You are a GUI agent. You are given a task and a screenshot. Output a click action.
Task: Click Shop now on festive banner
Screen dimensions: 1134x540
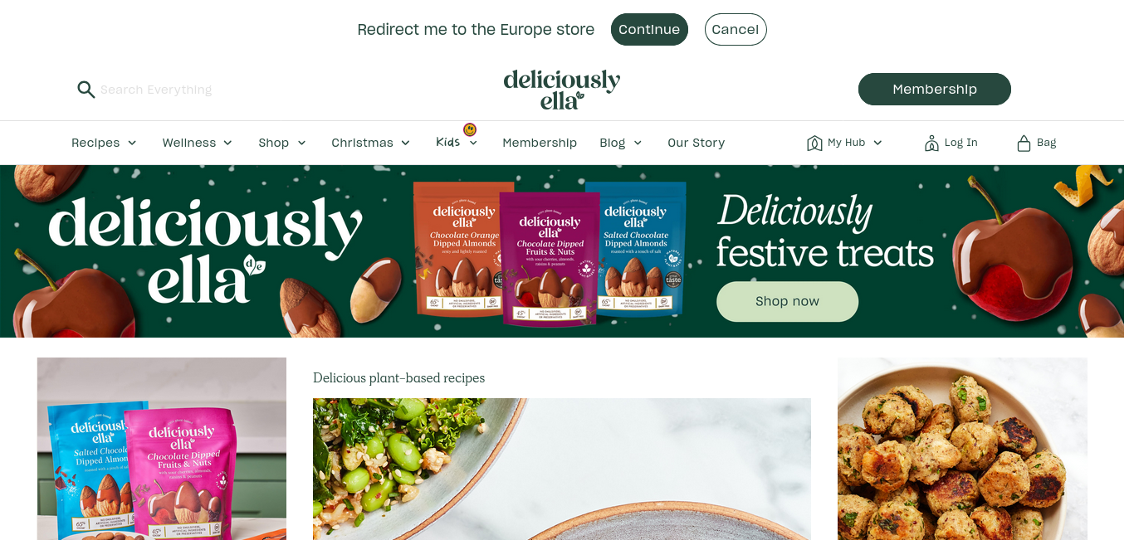(x=787, y=302)
